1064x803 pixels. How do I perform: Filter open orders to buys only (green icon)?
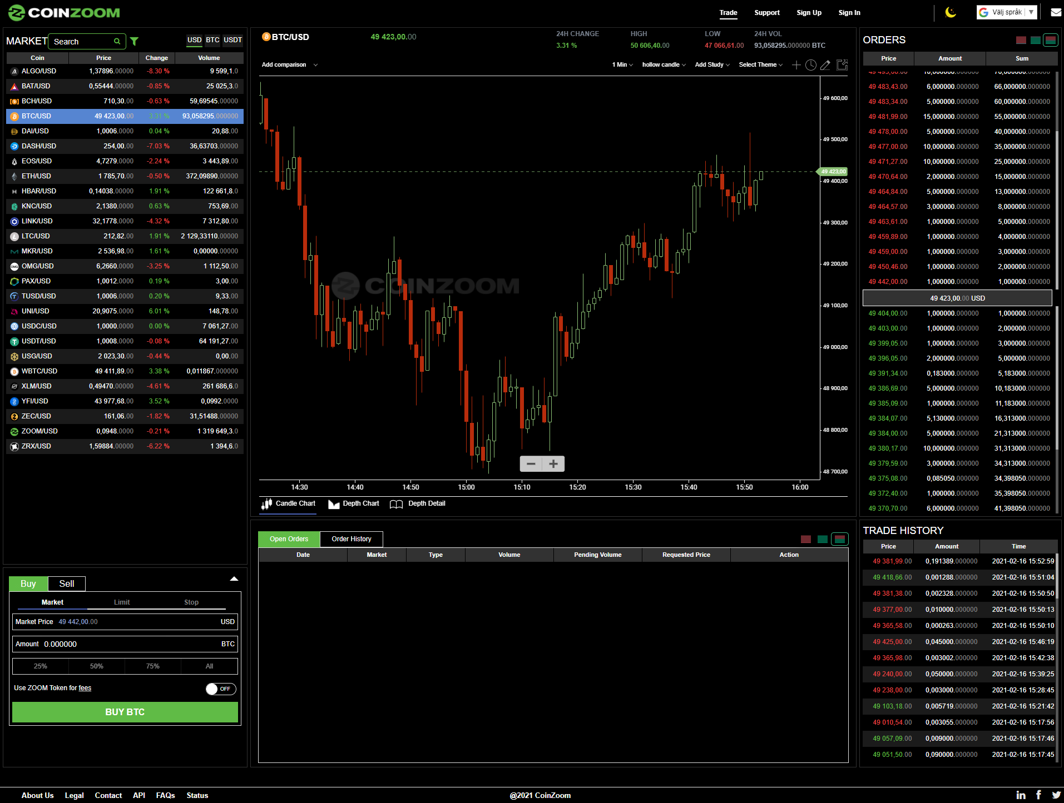pos(823,539)
